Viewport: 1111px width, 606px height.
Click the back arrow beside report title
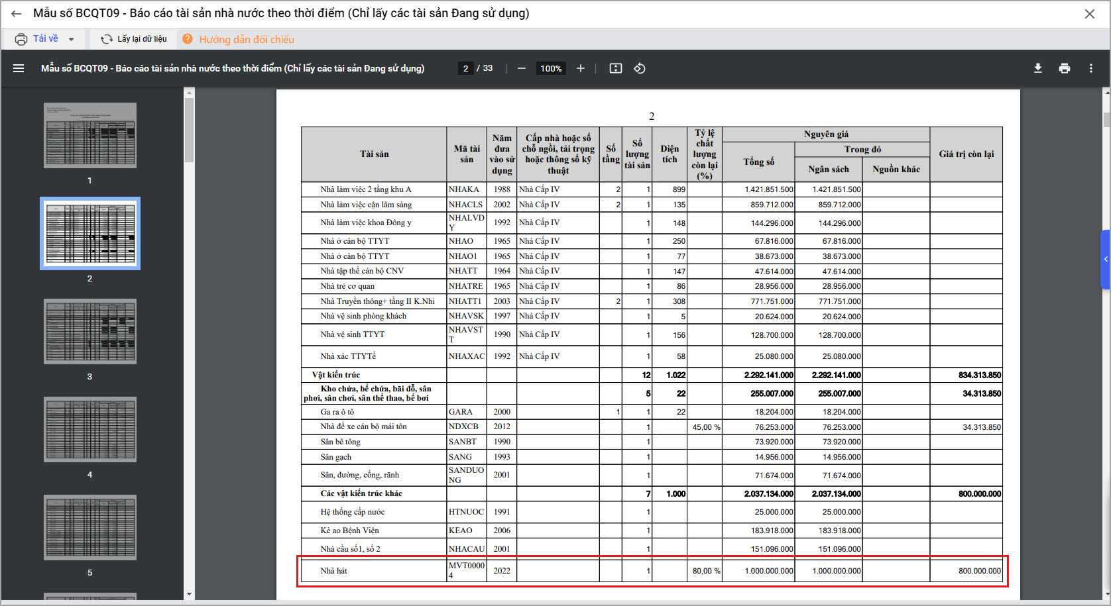(x=16, y=14)
